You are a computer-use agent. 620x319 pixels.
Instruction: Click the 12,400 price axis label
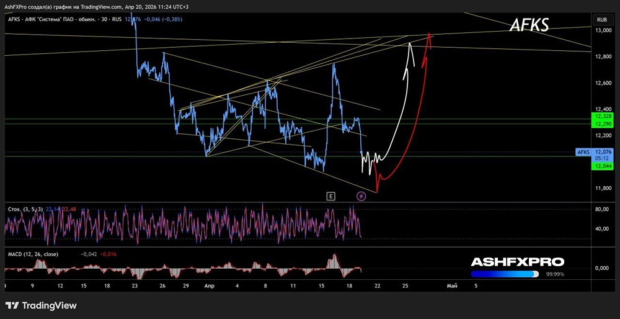tap(603, 109)
